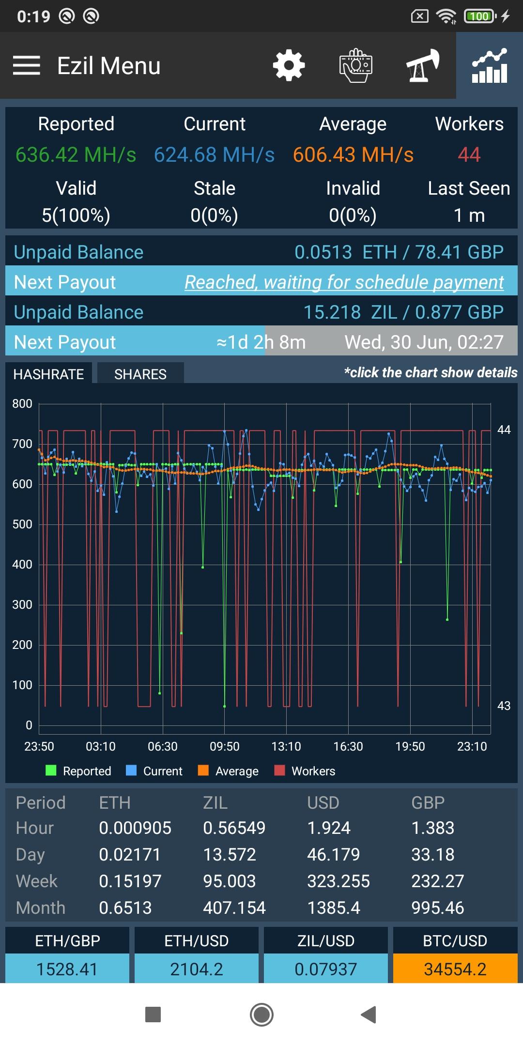523x1046 pixels.
Task: Tap the Last Seen value 1 m
Action: (x=469, y=215)
